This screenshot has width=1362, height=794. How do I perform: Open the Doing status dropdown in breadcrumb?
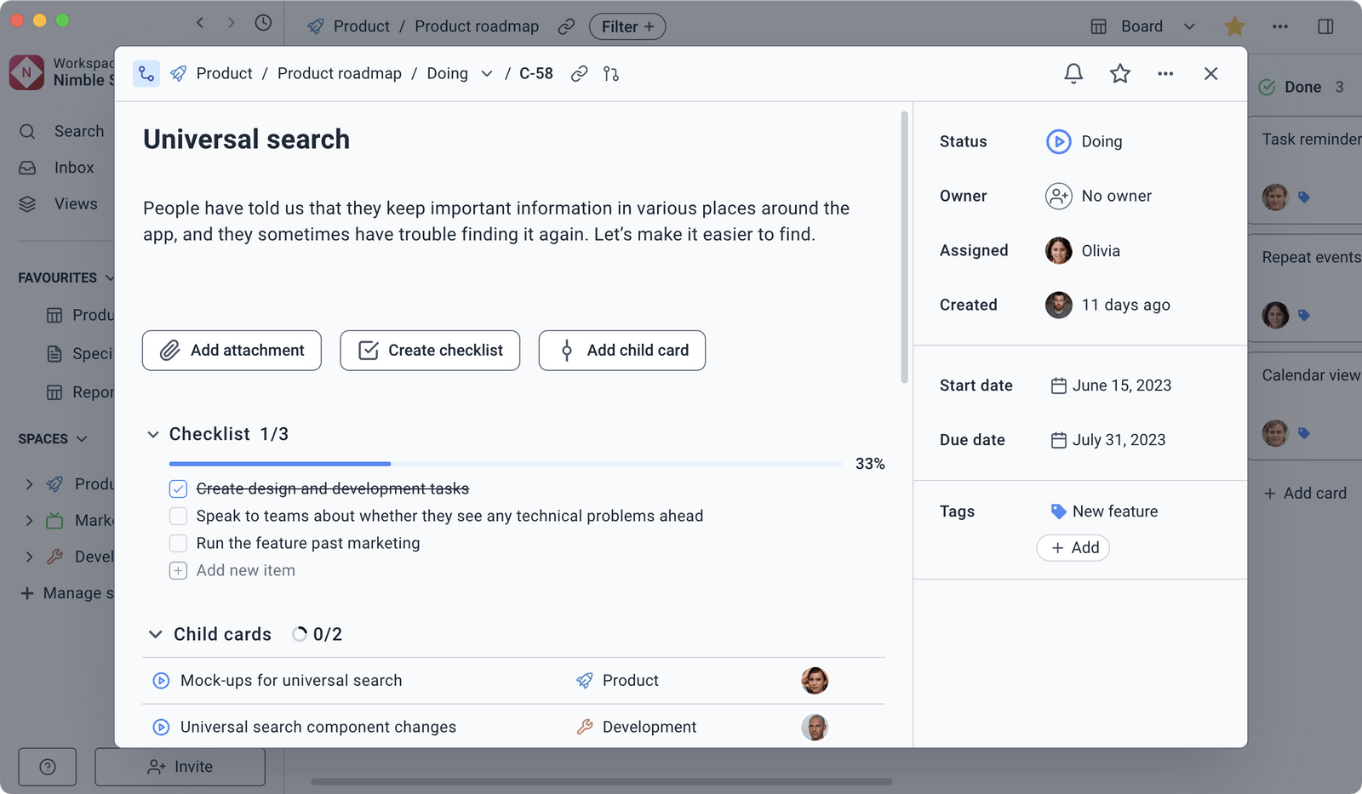point(486,74)
